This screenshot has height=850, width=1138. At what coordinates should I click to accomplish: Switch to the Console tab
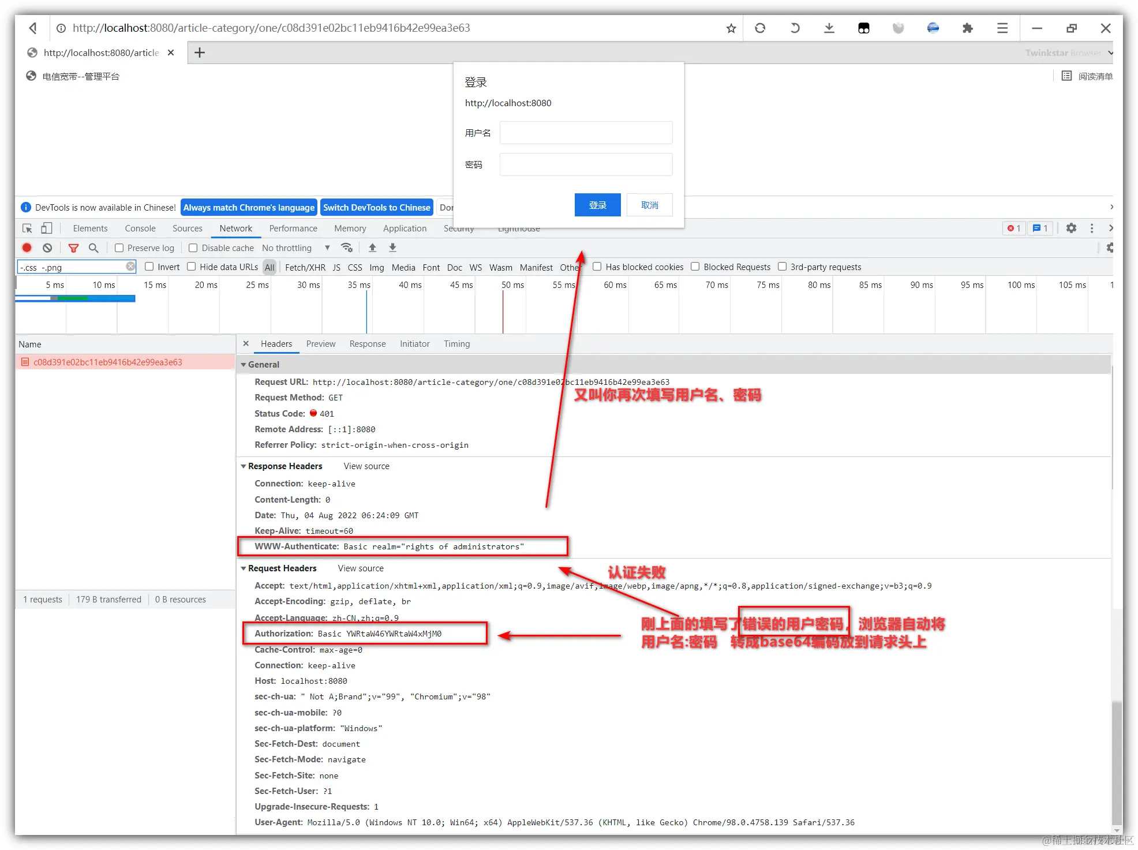[140, 228]
